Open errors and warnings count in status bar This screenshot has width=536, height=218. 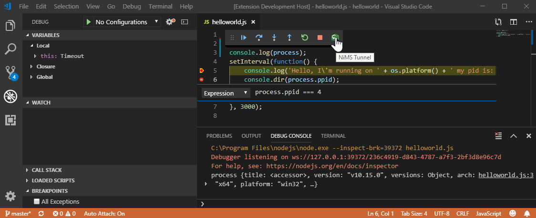click(x=64, y=214)
